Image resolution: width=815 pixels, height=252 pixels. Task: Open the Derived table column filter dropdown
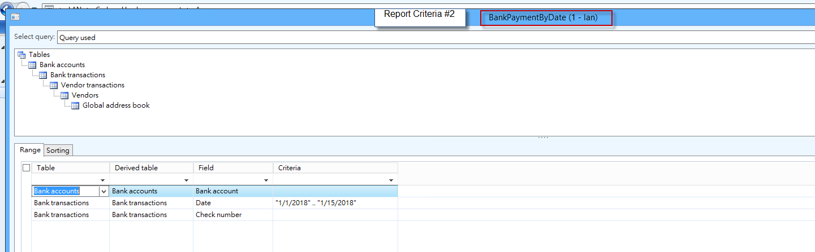click(186, 180)
